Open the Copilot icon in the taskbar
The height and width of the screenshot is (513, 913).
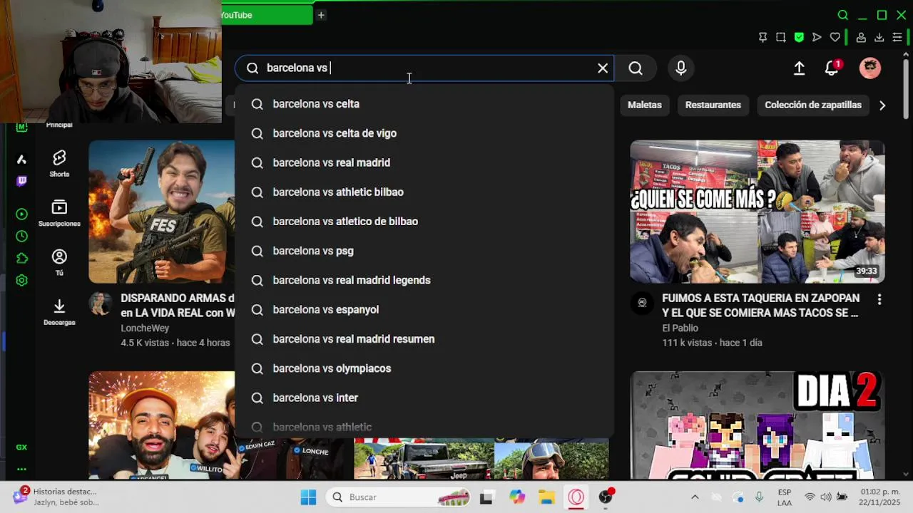pyautogui.click(x=517, y=497)
